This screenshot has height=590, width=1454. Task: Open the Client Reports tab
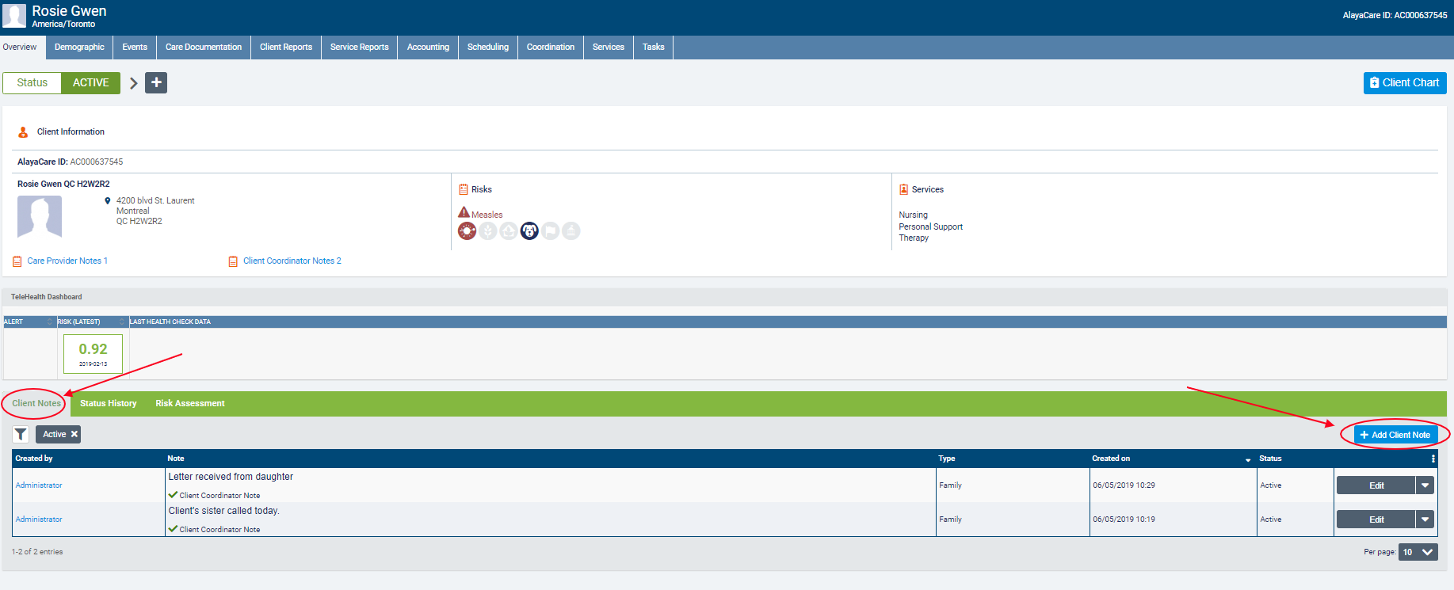click(286, 47)
